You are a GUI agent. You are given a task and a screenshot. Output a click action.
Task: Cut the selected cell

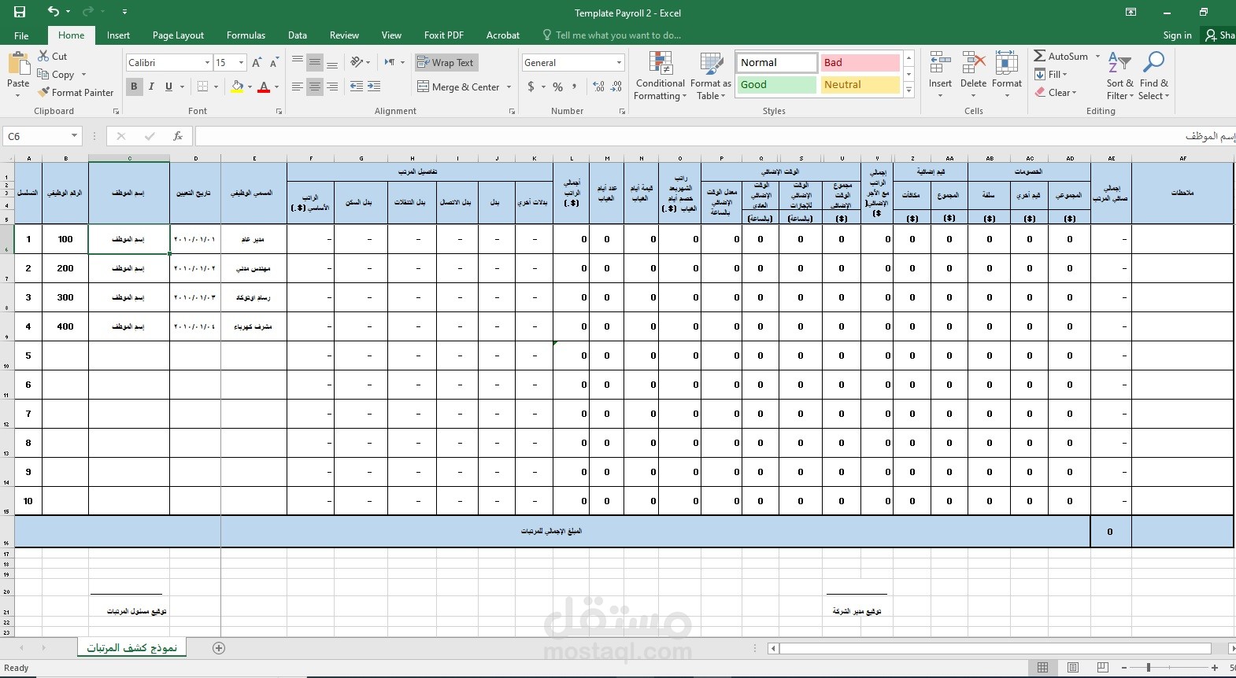[x=53, y=57]
